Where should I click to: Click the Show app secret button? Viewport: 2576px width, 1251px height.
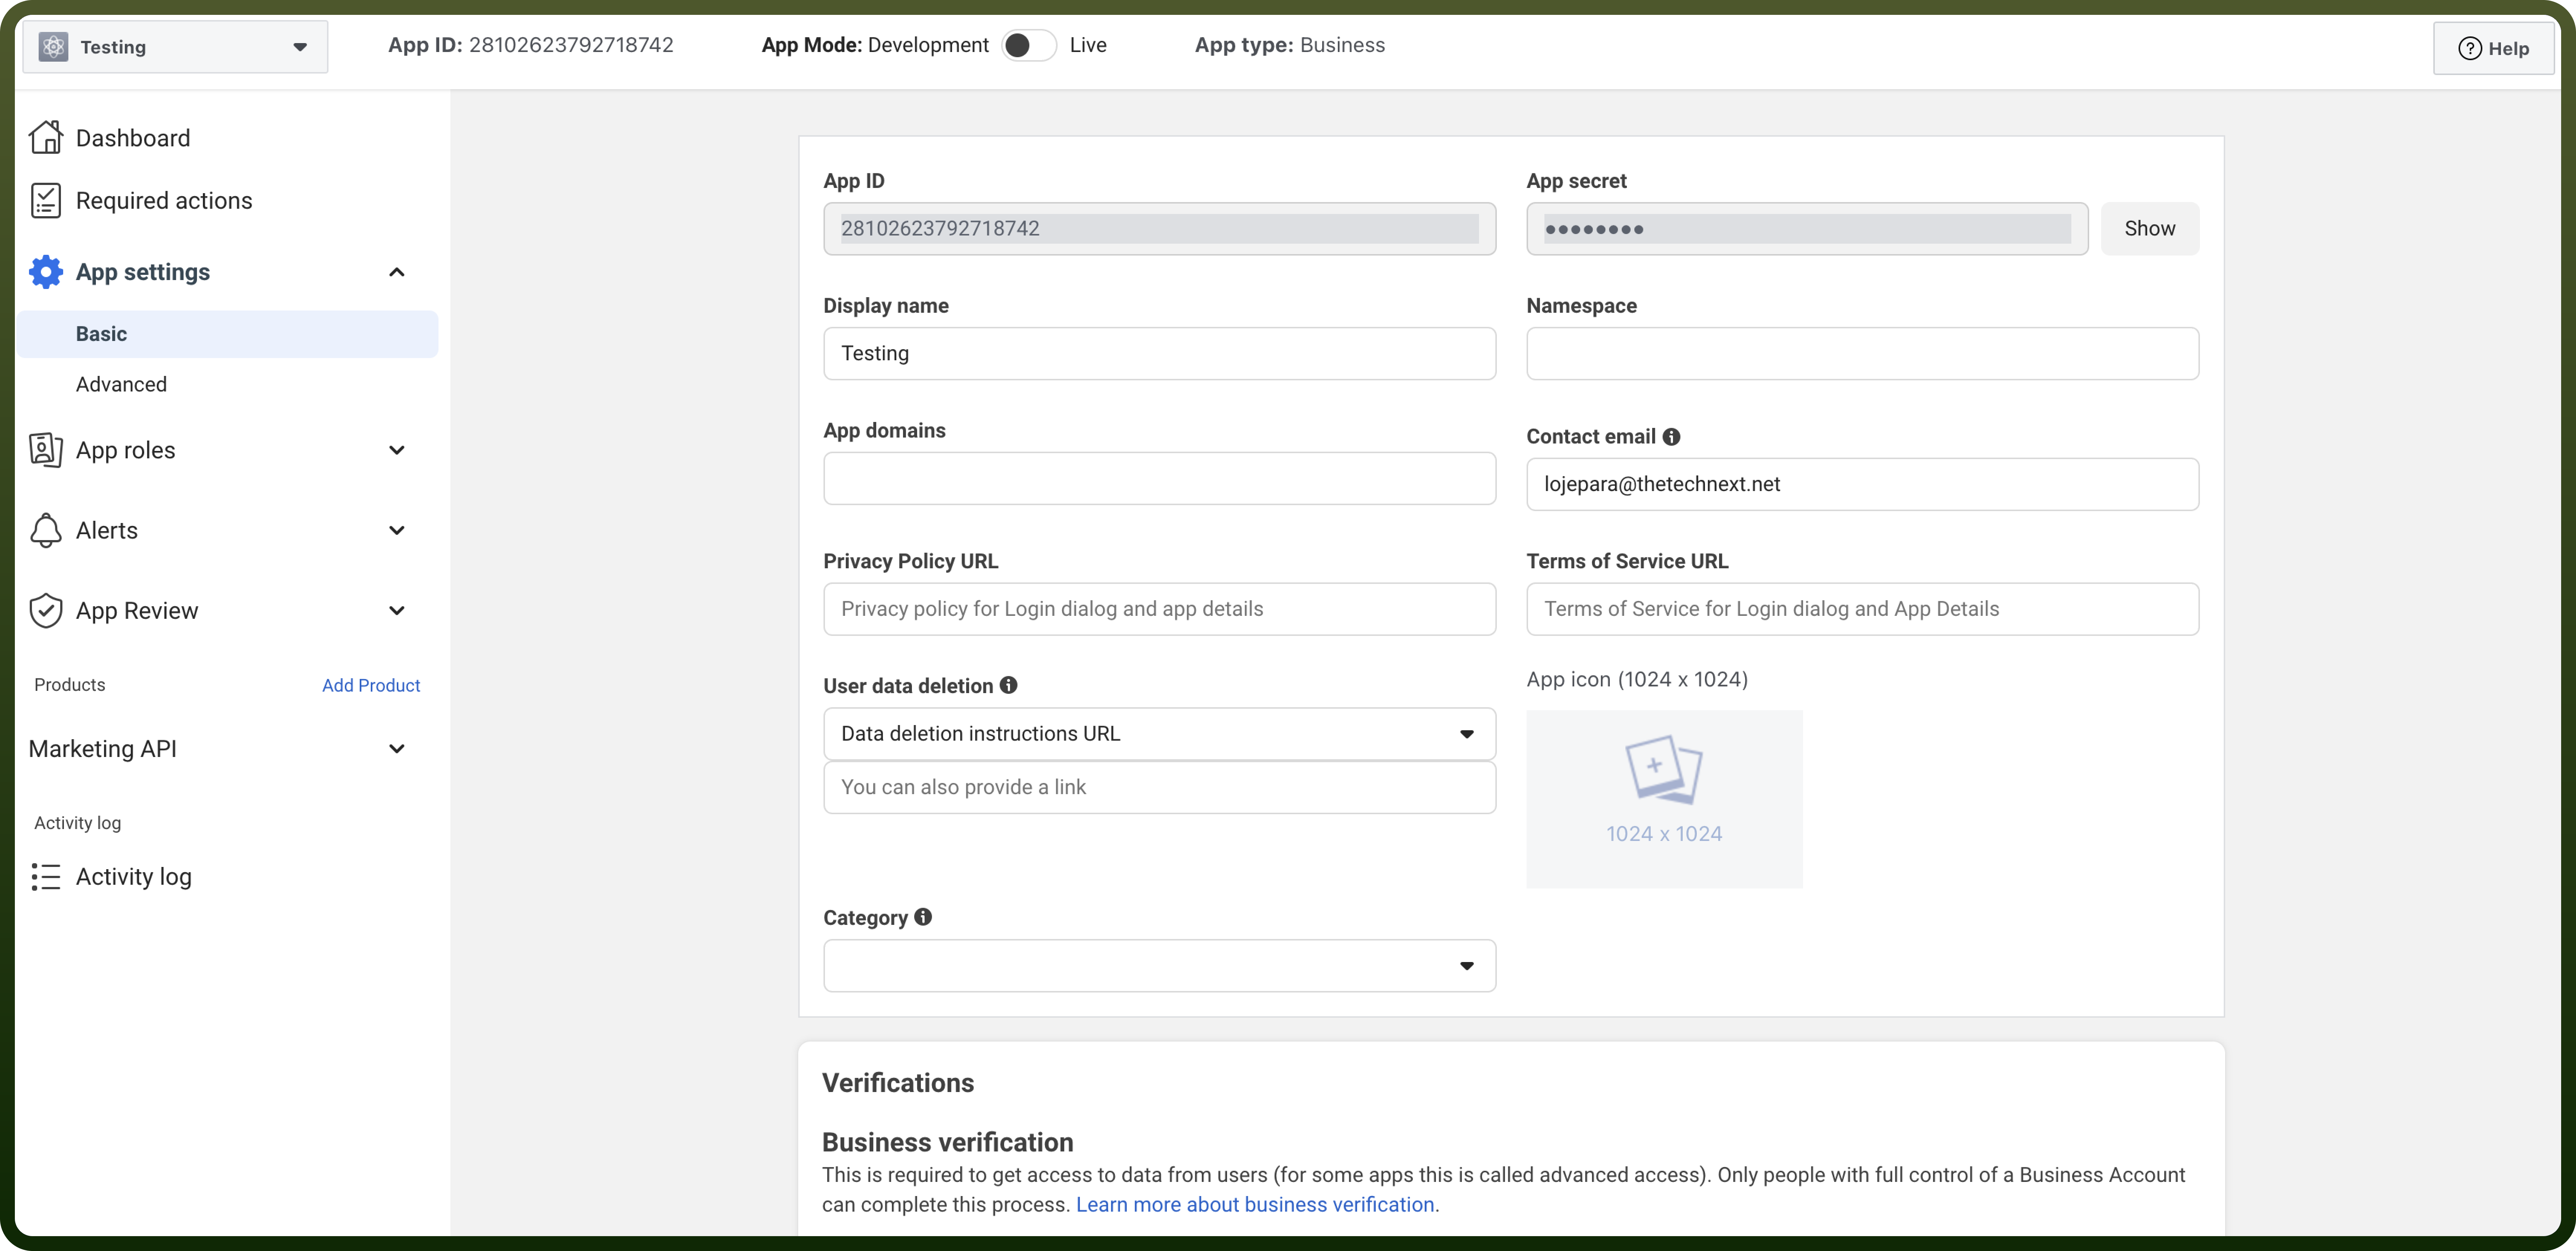[2150, 229]
